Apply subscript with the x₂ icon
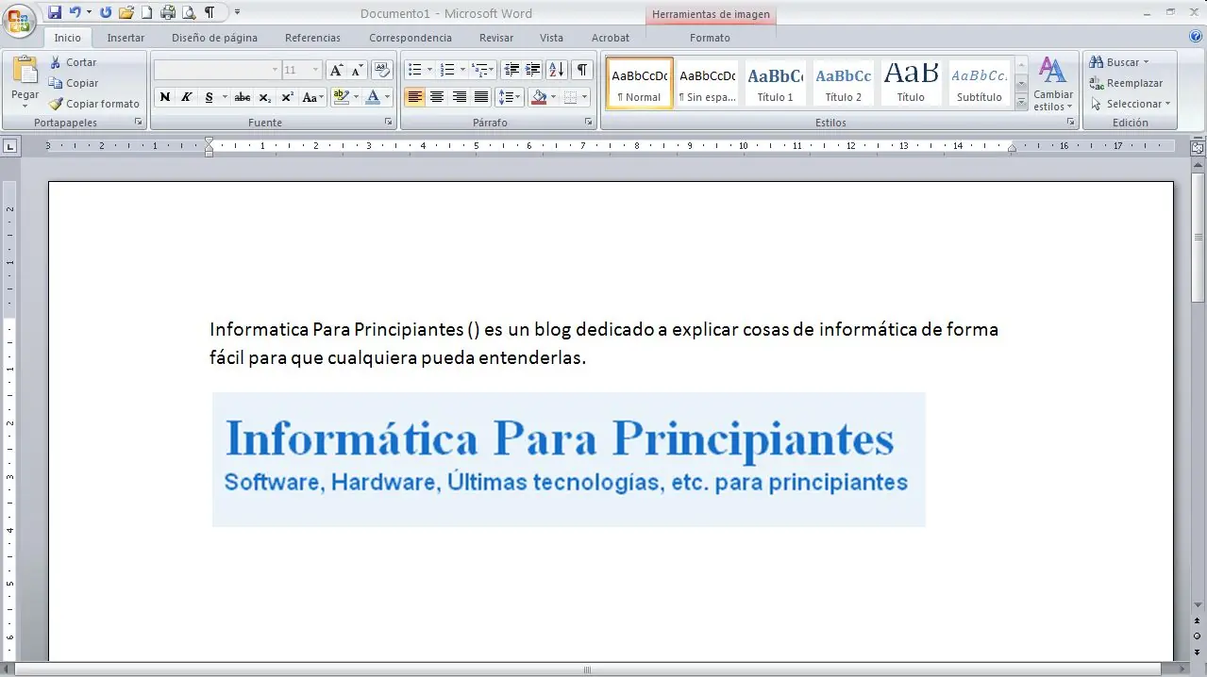1207x677 pixels. click(265, 97)
